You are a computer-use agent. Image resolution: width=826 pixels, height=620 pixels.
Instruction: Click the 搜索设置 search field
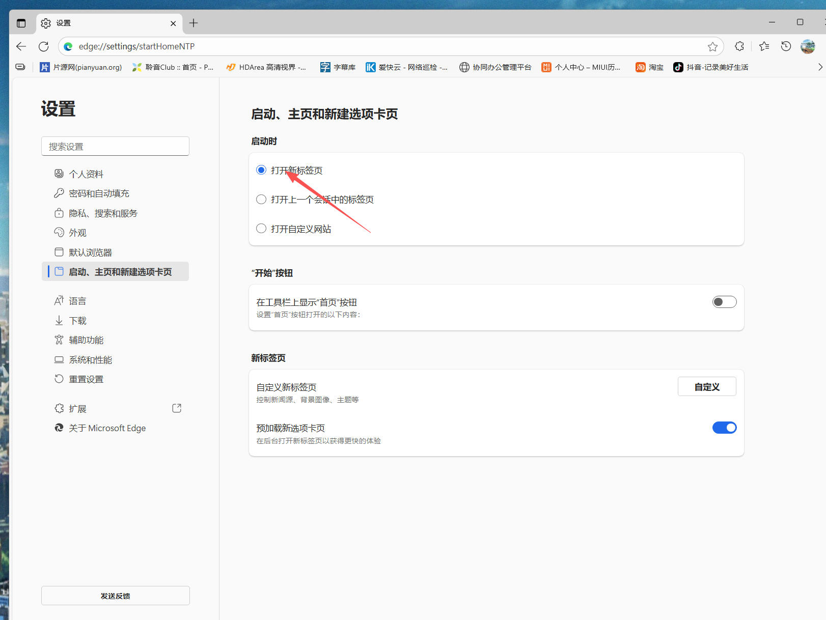[x=115, y=146]
